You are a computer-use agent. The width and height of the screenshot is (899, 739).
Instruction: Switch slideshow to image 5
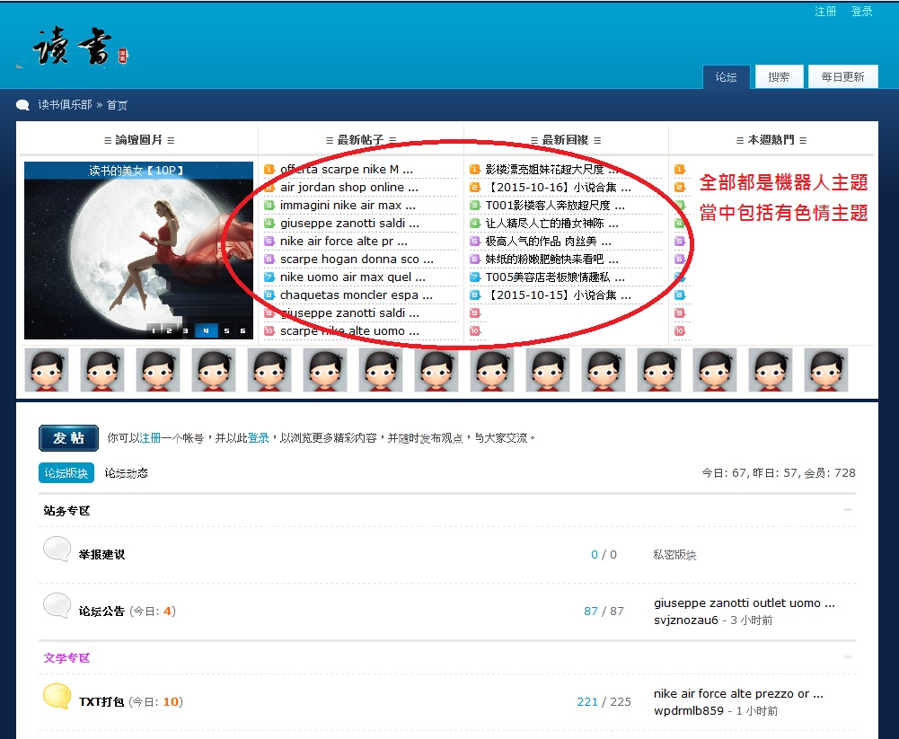[226, 330]
